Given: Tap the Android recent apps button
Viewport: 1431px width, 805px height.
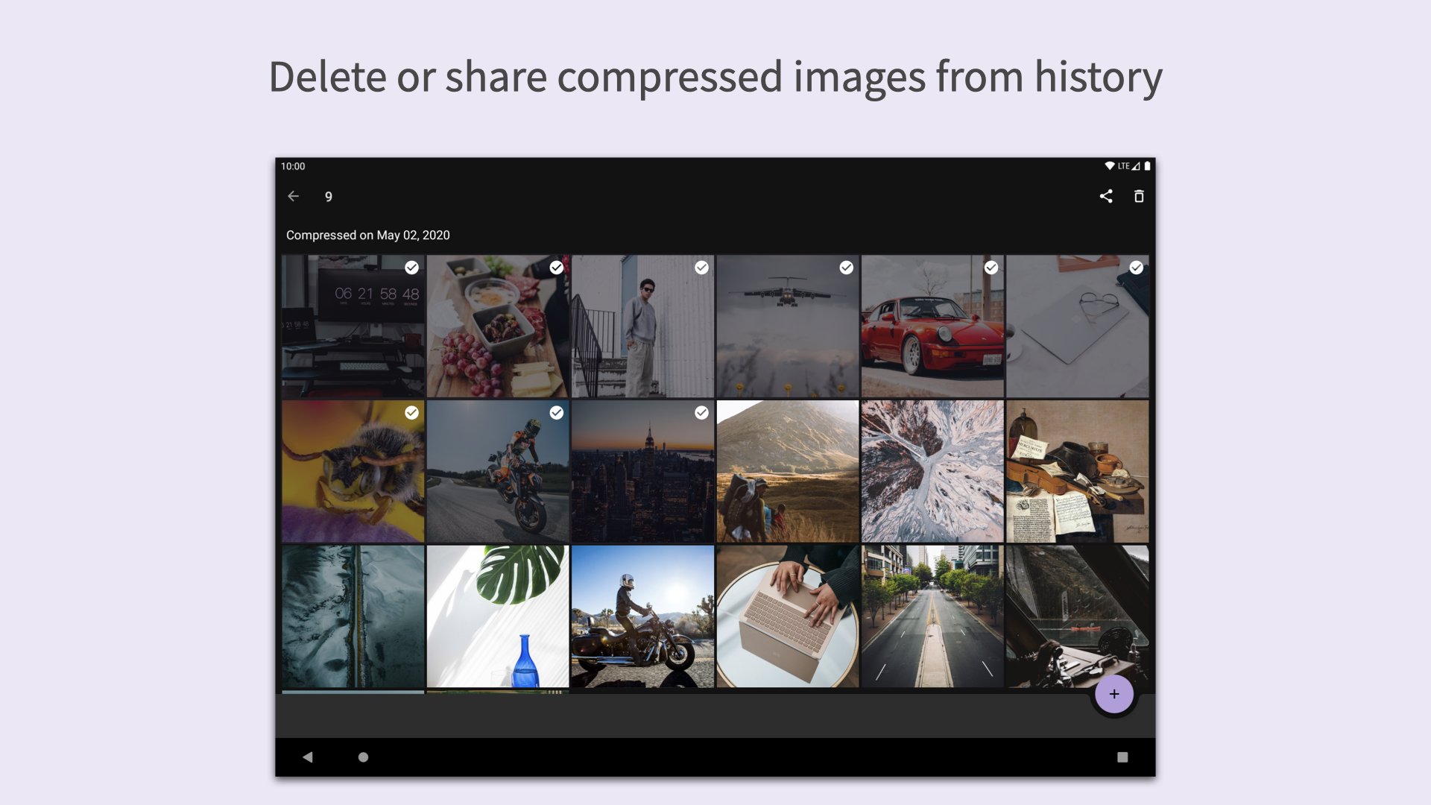Looking at the screenshot, I should coord(1122,757).
